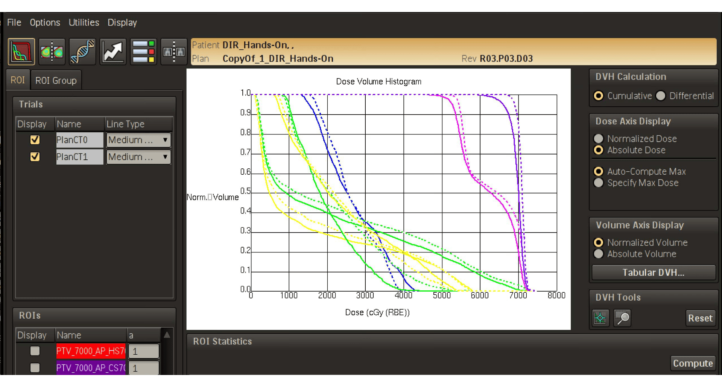This screenshot has width=722, height=387.
Task: Click the purple PTV_7000_AP_CS color swatch
Action: click(x=90, y=368)
